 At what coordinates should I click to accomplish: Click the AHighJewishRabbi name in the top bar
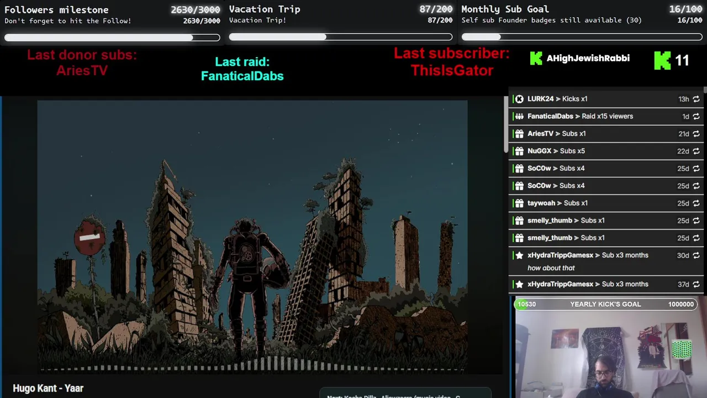pyautogui.click(x=588, y=58)
